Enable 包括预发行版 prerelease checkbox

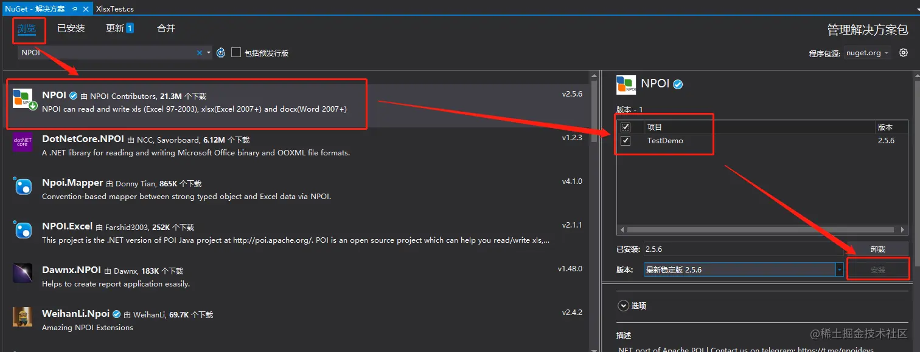pos(236,53)
